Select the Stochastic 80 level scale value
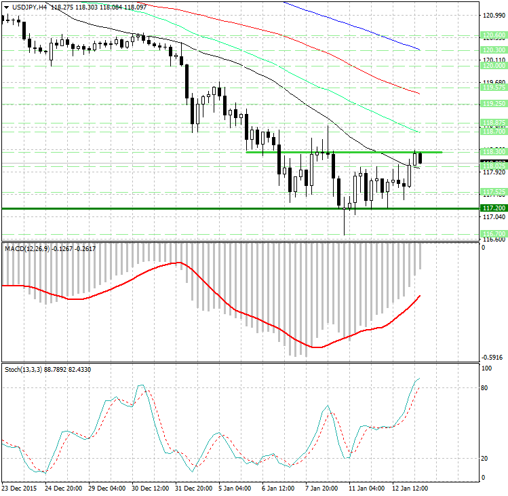This screenshot has height=496, width=508. (x=484, y=387)
